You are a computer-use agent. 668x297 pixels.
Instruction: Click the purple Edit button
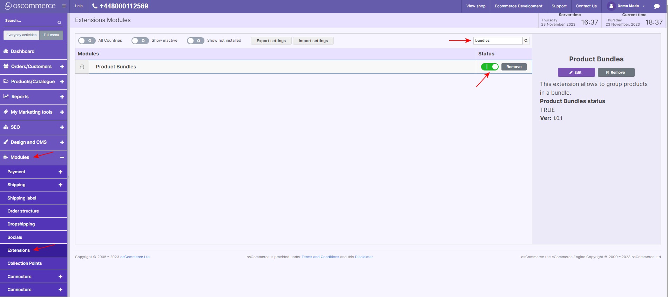click(x=576, y=72)
